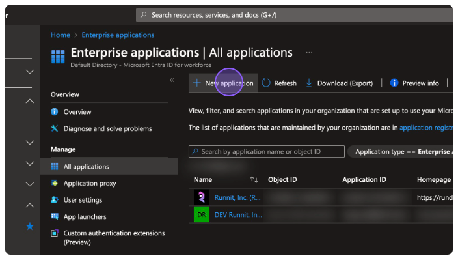Open the DEV Runnit, In... application link
This screenshot has width=458, height=260.
pyautogui.click(x=238, y=215)
